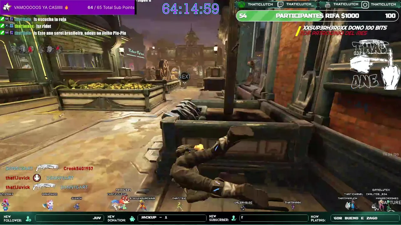Screen dimensions: 401x225
Task: Click the shotgun icon between DONNYGART and Crook5401957
Action: 47,168
